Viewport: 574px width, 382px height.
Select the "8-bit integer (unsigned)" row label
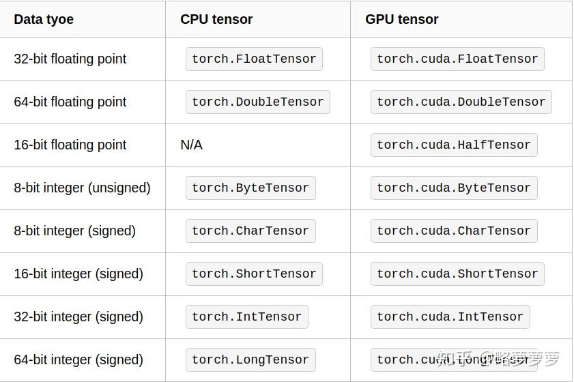click(82, 188)
